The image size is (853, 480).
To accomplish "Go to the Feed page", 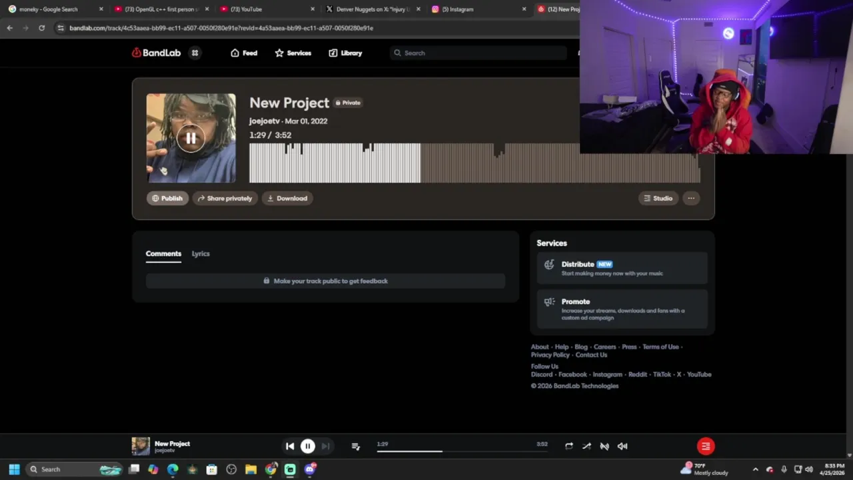I will coord(244,53).
